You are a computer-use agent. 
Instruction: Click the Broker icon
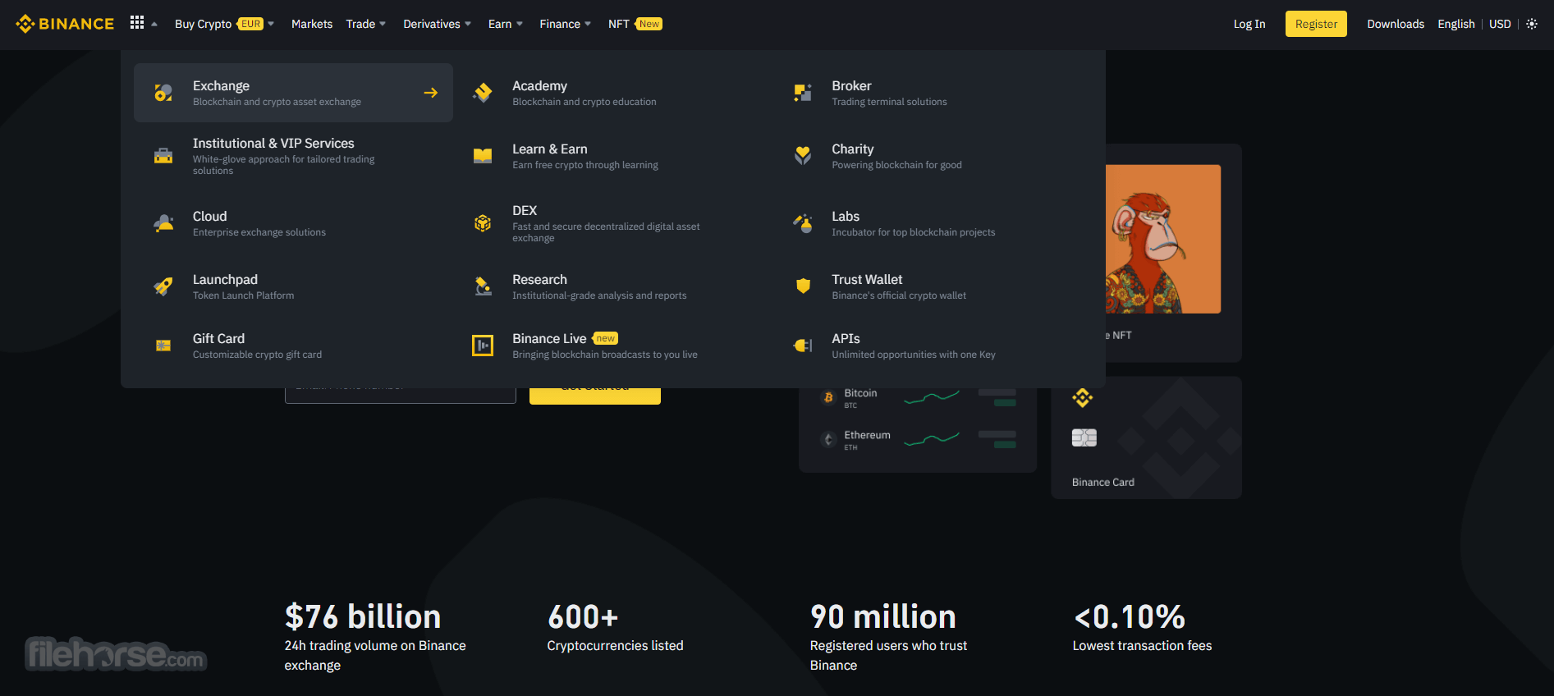(x=802, y=93)
